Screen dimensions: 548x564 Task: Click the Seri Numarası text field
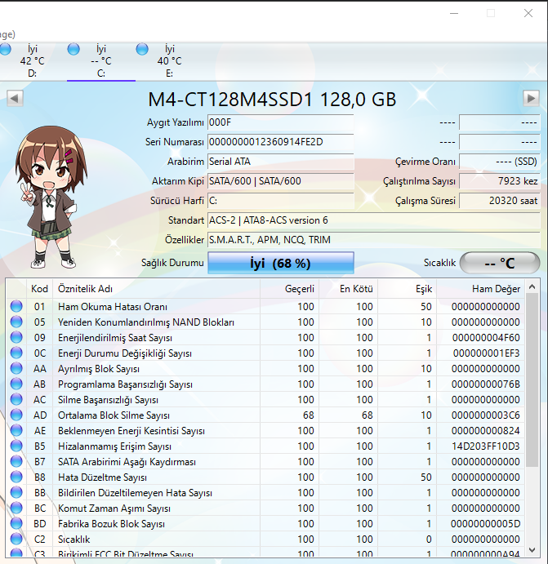click(x=279, y=142)
